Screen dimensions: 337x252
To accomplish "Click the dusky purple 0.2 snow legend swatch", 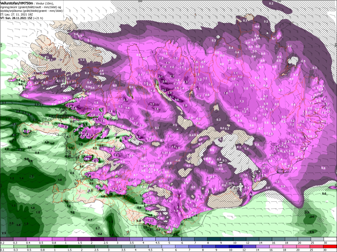I will [7, 239].
